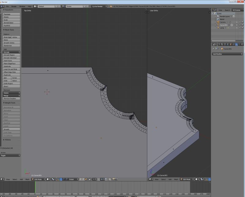Click the snap magnet icon in viewport header
The image size is (245, 197).
99,180
